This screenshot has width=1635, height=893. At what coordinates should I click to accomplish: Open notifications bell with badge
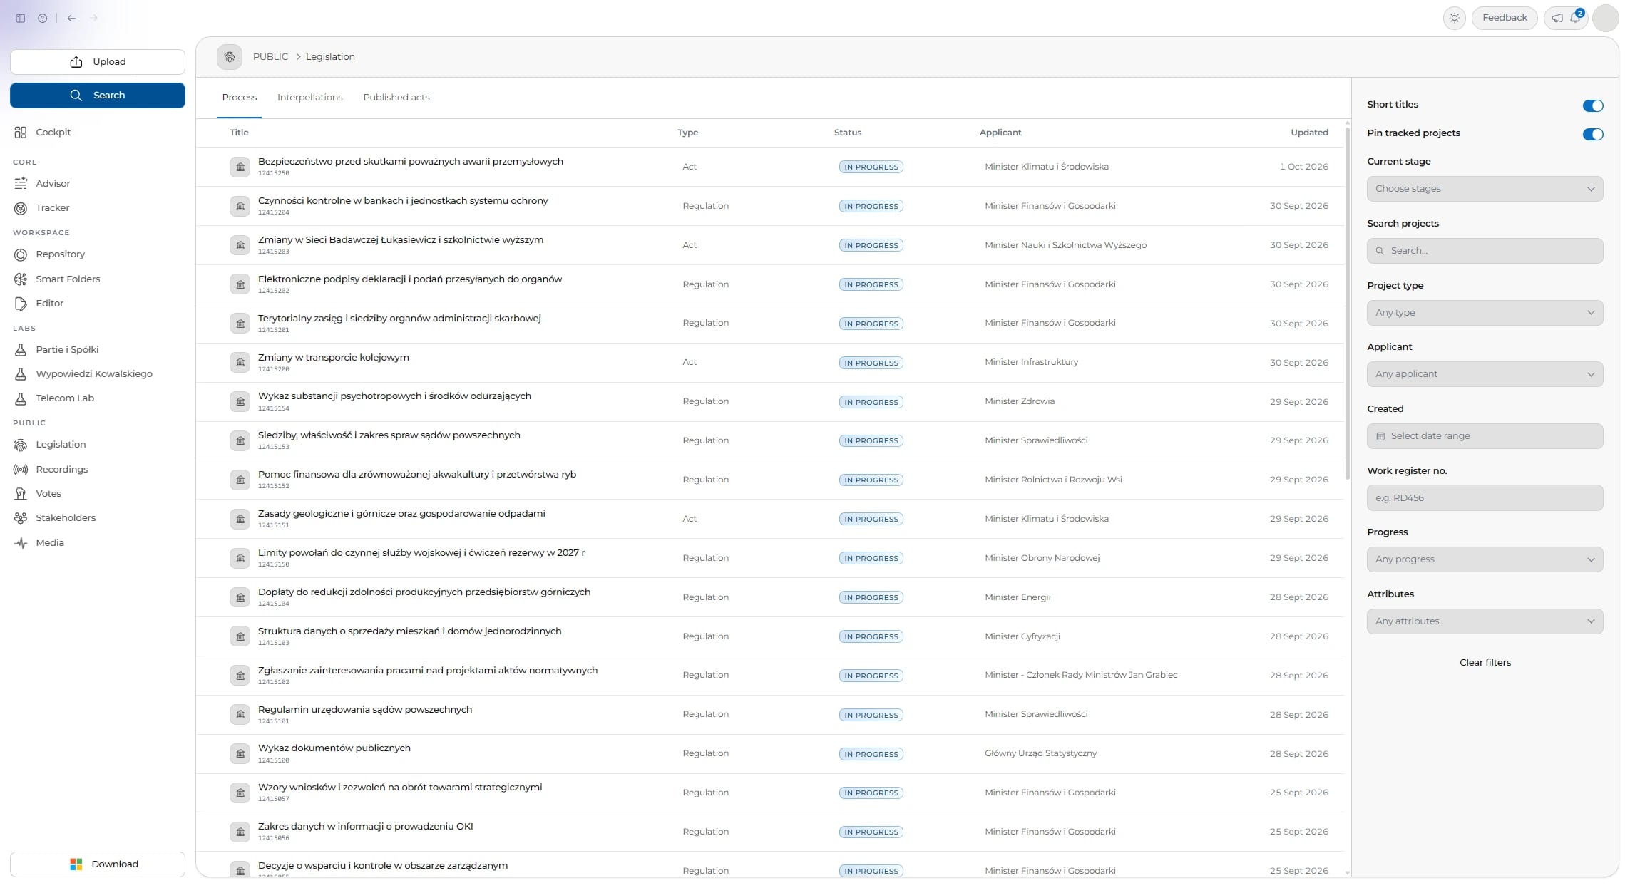pos(1576,17)
